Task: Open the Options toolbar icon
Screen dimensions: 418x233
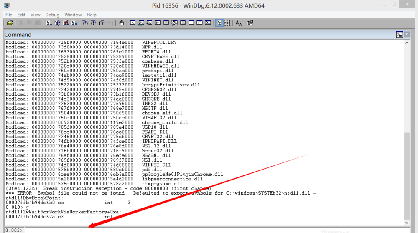Action: coord(250,23)
